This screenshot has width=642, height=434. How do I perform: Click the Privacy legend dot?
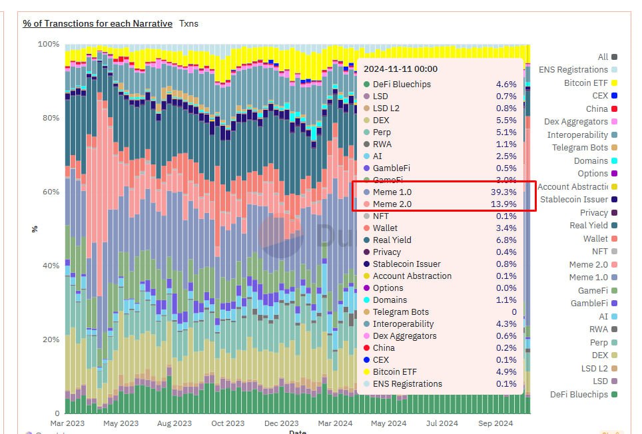614,213
